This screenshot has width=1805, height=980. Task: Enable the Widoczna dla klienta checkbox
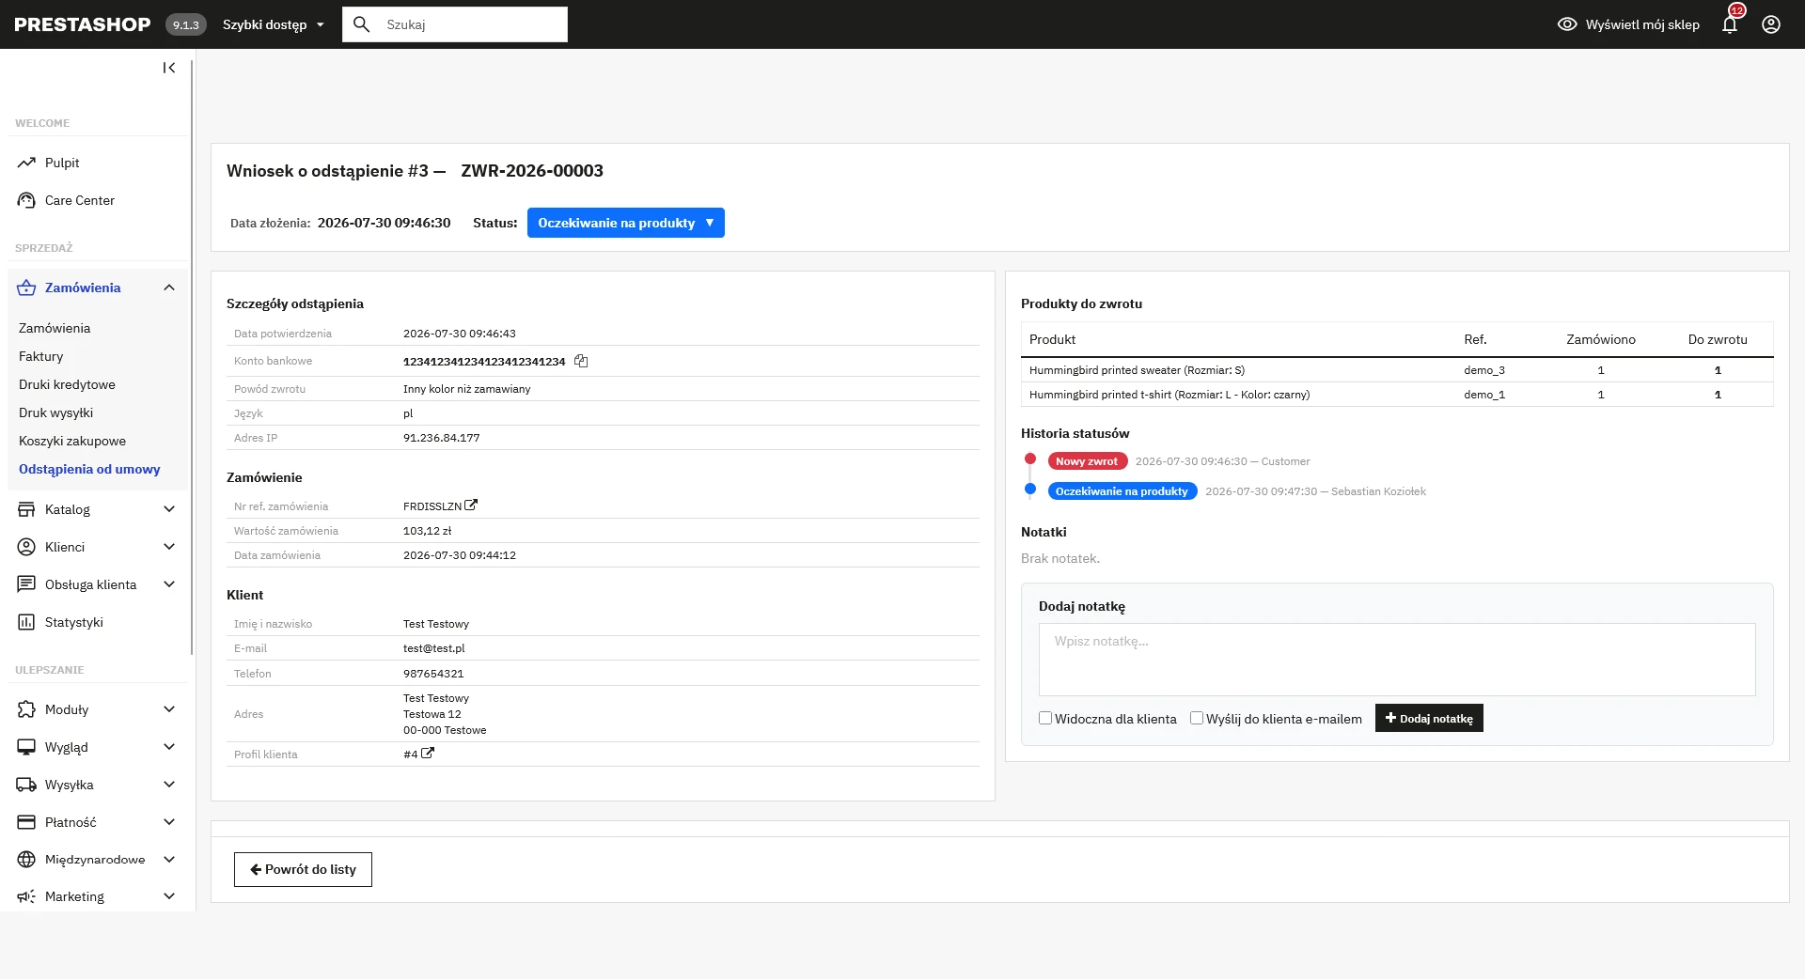point(1045,718)
